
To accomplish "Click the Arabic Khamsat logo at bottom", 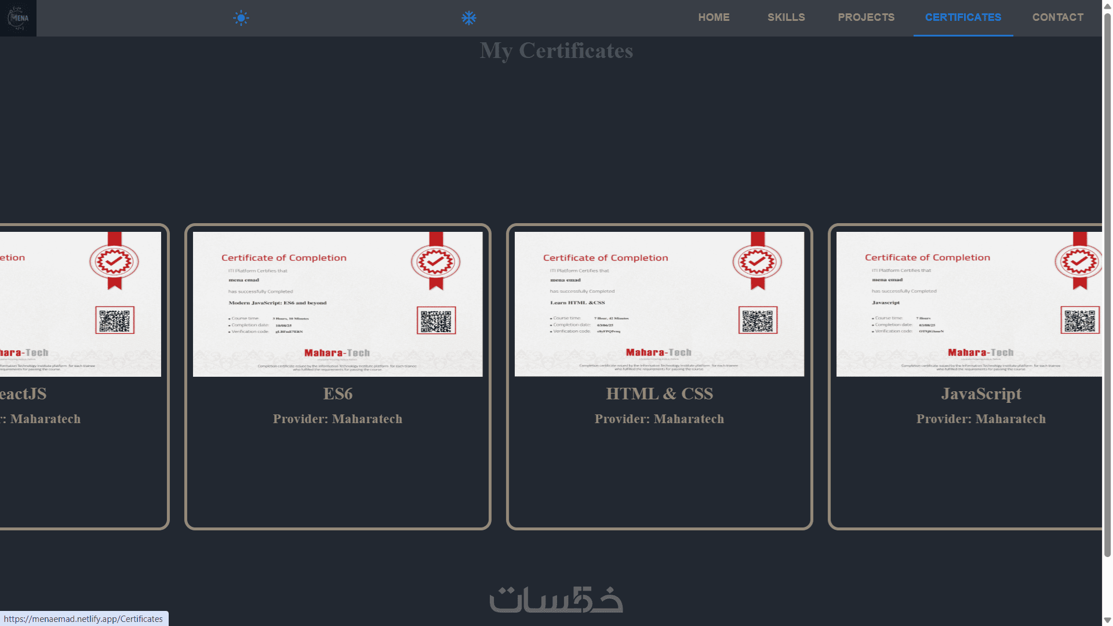I will [556, 600].
